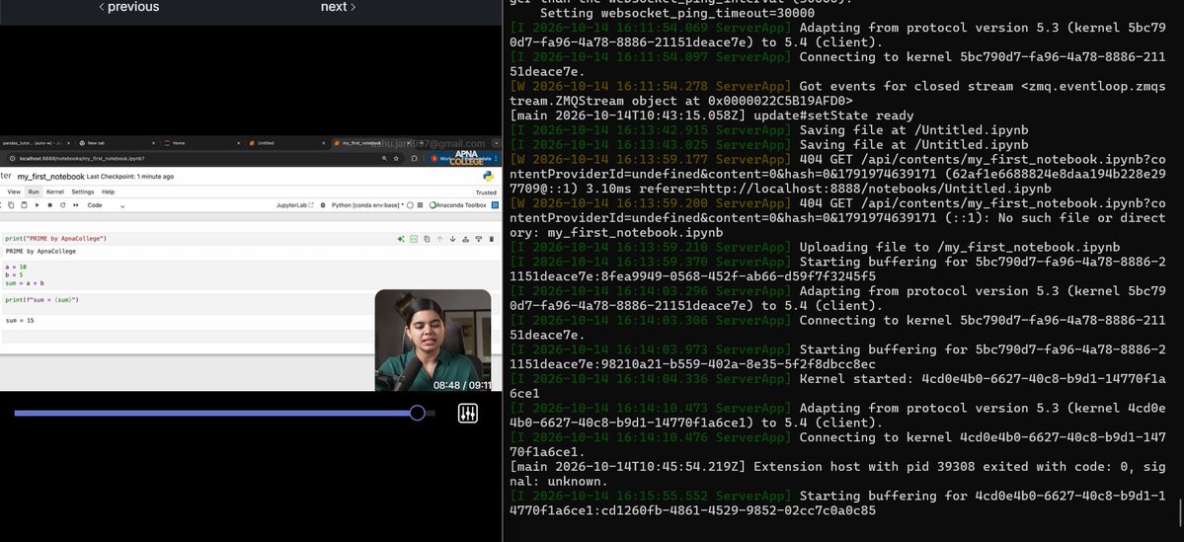Image resolution: width=1184 pixels, height=542 pixels.
Task: Open the browser extensions puzzle icon
Action: coord(414,159)
